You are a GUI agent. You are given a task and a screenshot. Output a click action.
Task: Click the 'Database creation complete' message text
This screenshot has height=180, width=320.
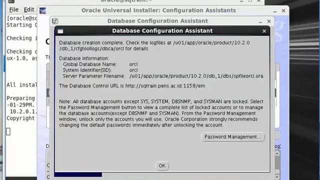pyautogui.click(x=154, y=45)
